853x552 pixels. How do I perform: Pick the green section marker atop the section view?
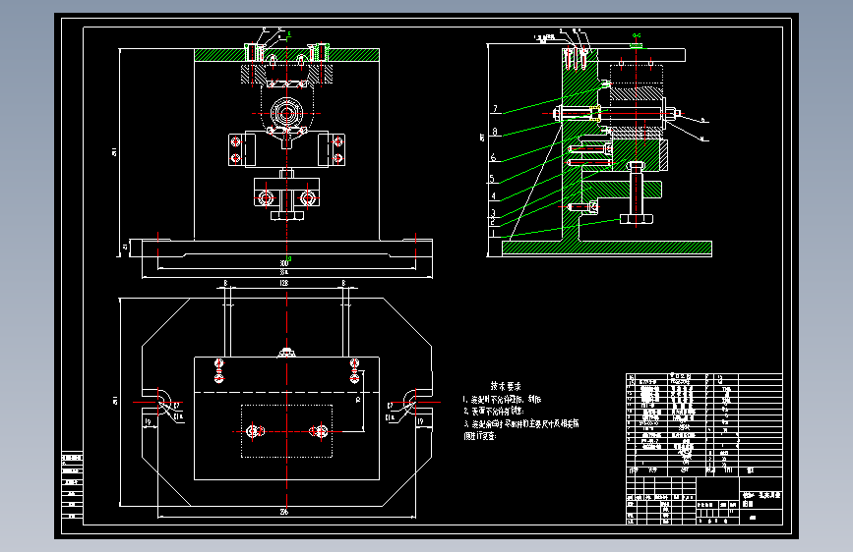pos(637,36)
